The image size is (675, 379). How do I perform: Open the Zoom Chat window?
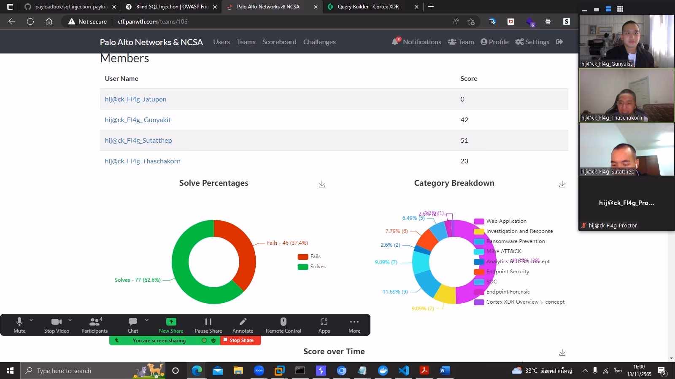coord(133,325)
